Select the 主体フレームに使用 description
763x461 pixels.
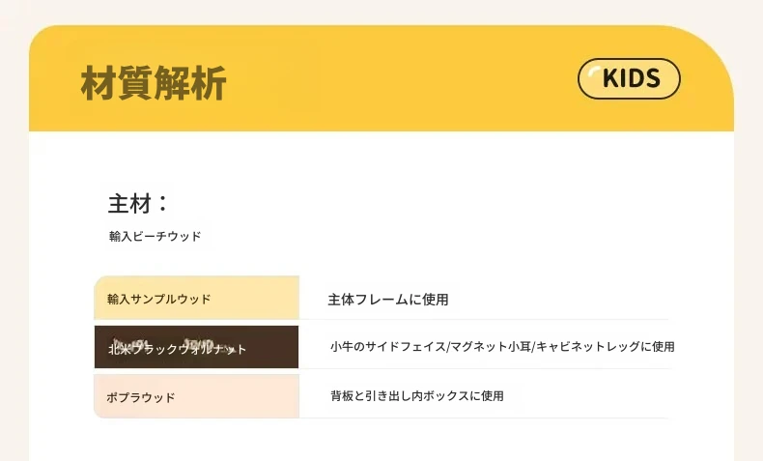point(388,300)
